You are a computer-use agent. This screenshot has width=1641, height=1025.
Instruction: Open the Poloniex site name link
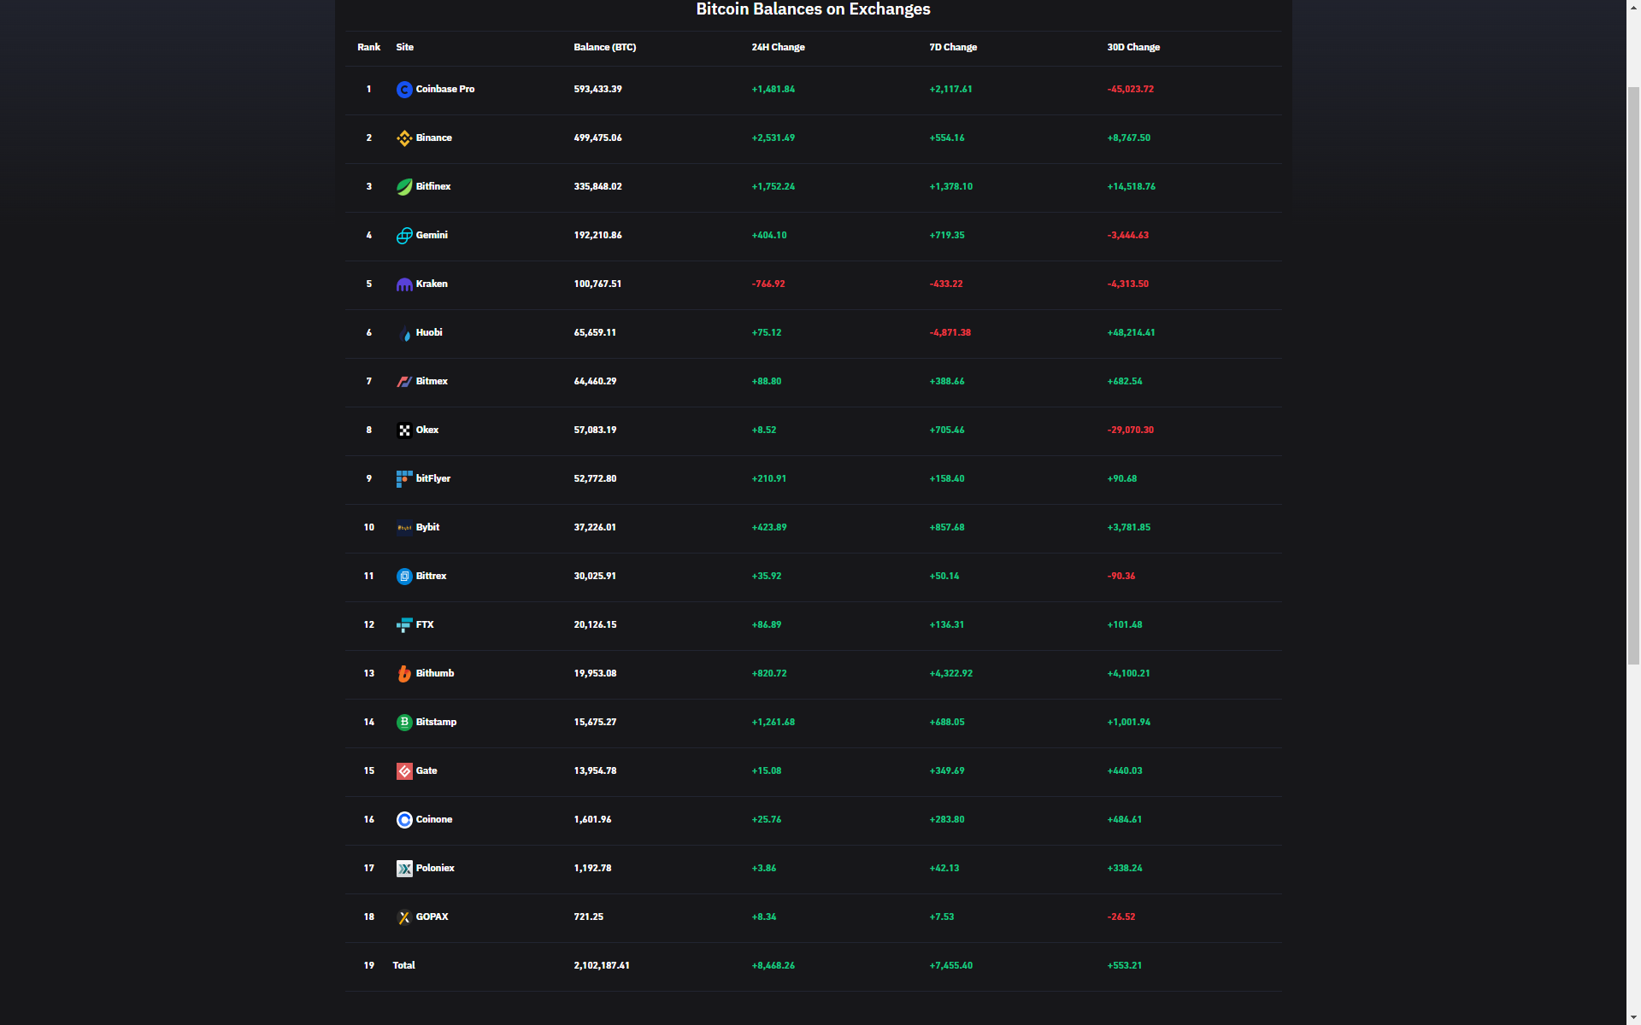[435, 868]
